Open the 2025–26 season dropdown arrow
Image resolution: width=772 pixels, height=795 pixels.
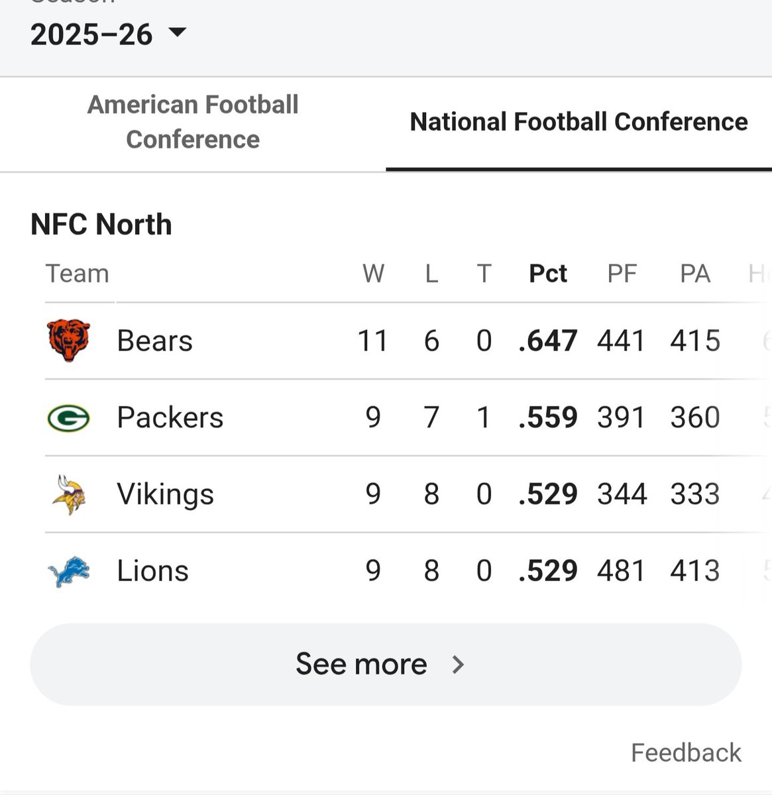(x=178, y=32)
